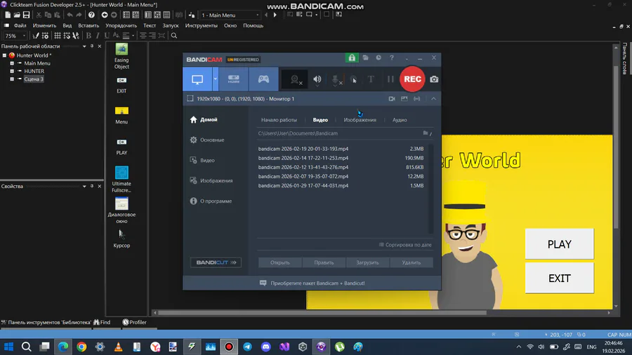Toggle the grid display icon in Fusion toolbar

tap(58, 36)
